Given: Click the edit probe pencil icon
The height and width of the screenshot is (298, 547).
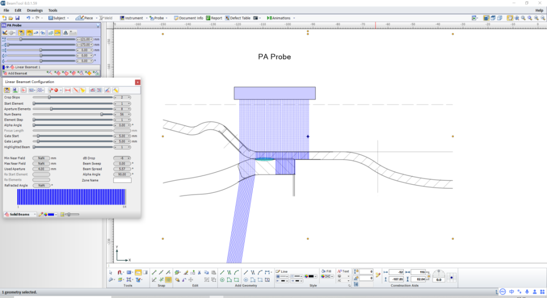Looking at the screenshot, I should (x=5, y=32).
